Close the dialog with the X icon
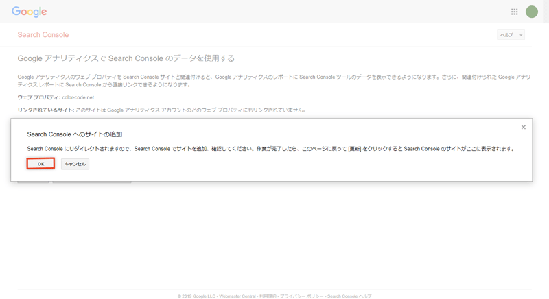This screenshot has height=299, width=549. (523, 128)
